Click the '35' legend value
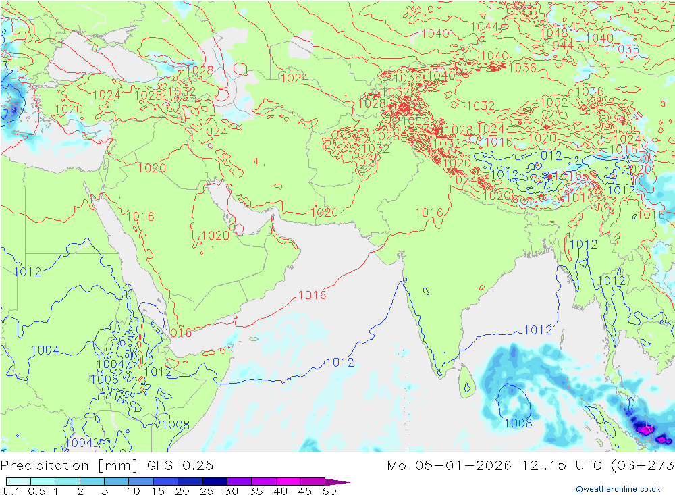Image resolution: width=675 pixels, height=495 pixels. [256, 491]
